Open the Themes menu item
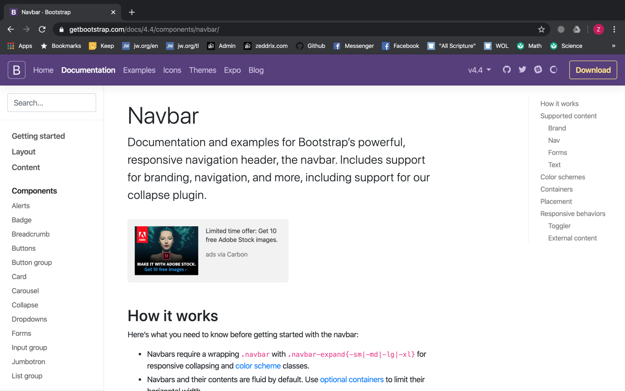The height and width of the screenshot is (391, 625). [x=202, y=70]
